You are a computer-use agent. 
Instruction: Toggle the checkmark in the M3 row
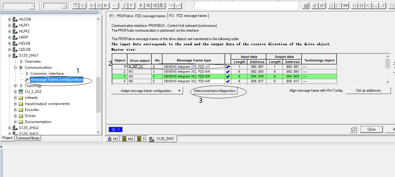click(x=228, y=71)
